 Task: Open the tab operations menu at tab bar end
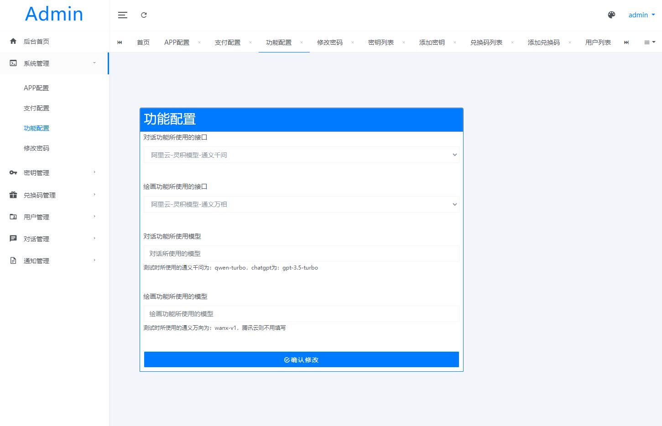649,42
